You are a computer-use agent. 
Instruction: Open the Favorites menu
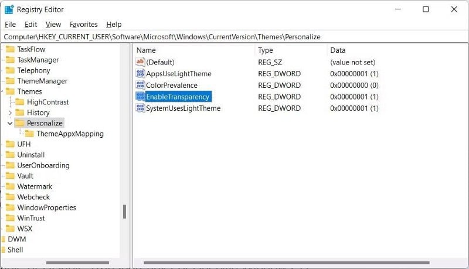click(x=83, y=25)
